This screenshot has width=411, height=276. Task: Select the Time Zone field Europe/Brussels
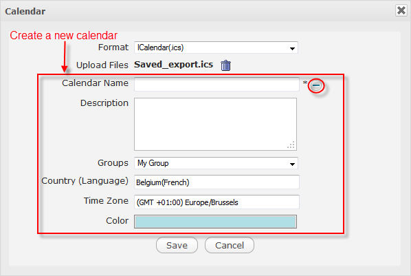tap(216, 202)
